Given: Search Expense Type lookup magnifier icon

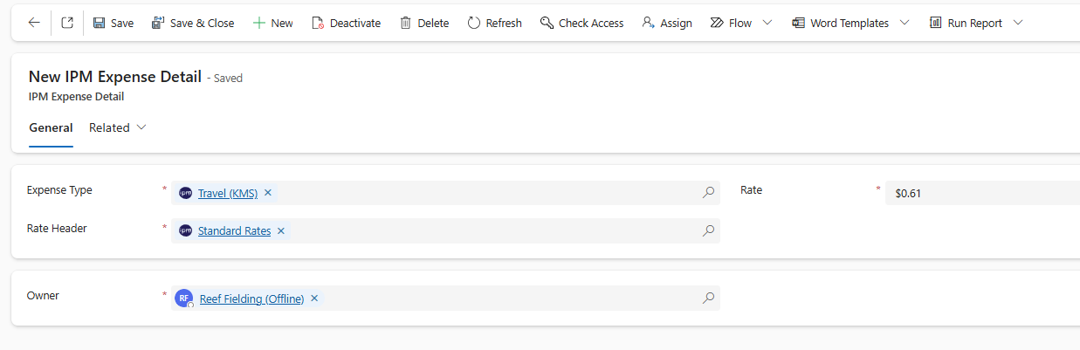Looking at the screenshot, I should (708, 193).
